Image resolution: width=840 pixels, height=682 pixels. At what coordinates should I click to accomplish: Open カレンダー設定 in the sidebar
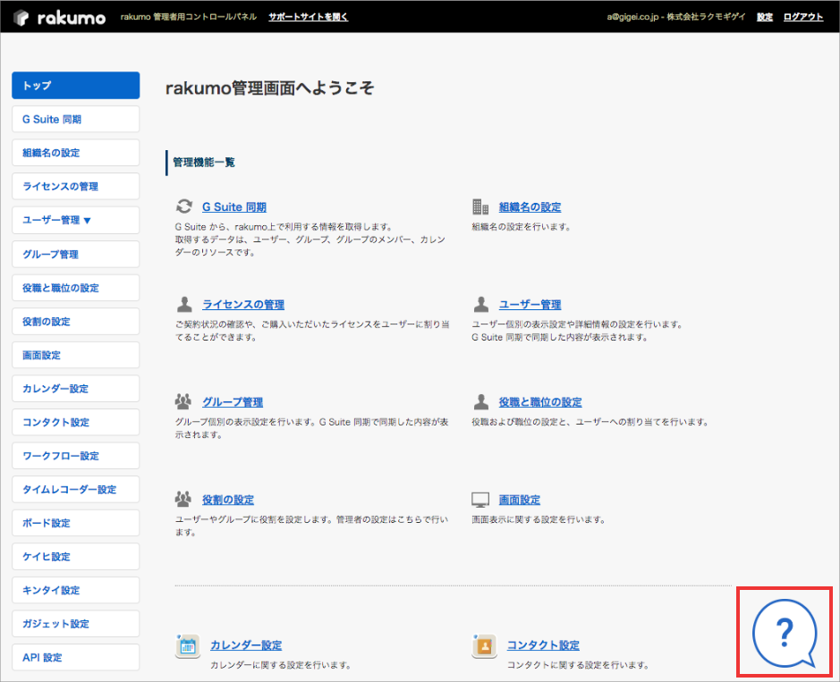[x=75, y=389]
